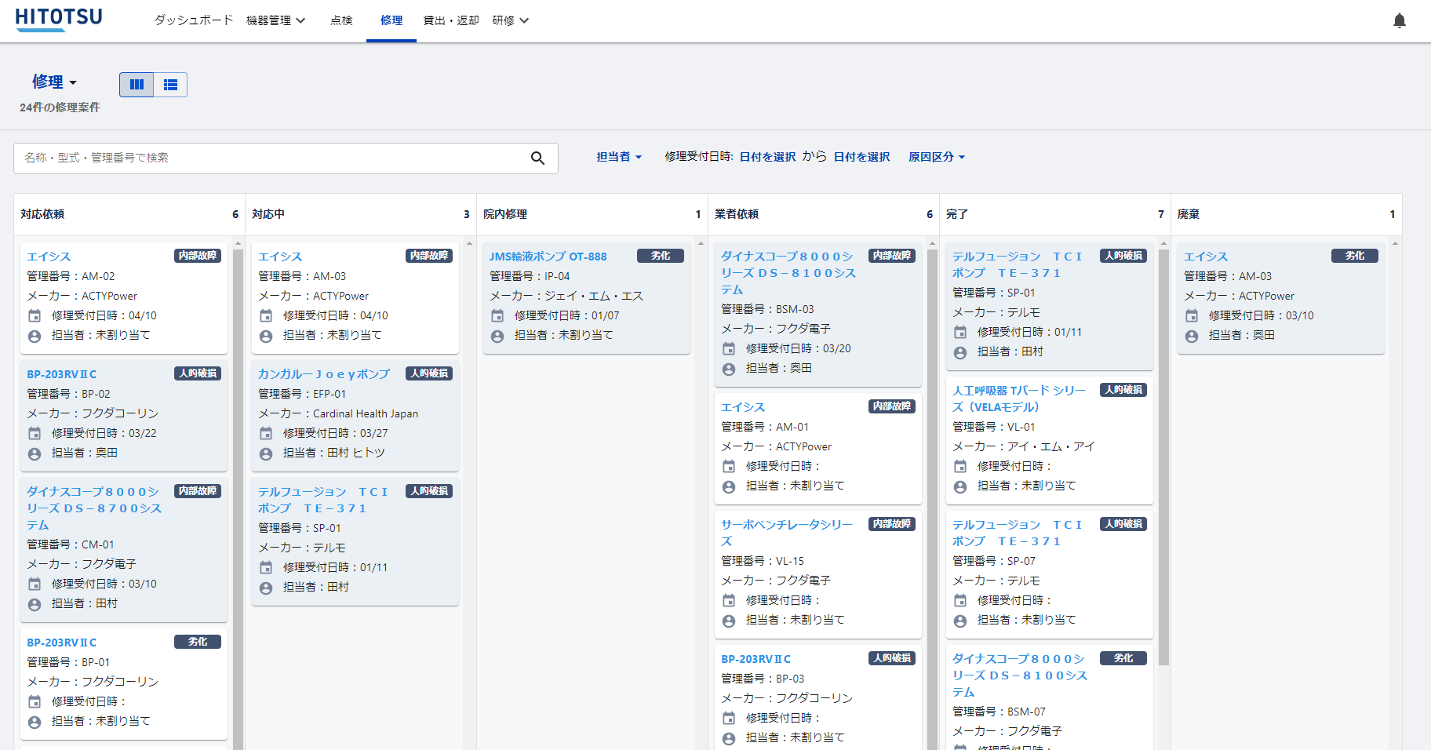Click person icon on JMS輸液ポンプ card

tap(497, 336)
